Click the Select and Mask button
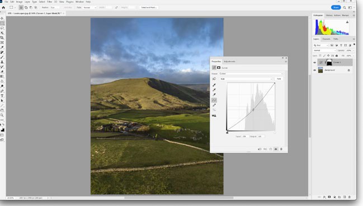The height and width of the screenshot is (206, 363). [149, 7]
